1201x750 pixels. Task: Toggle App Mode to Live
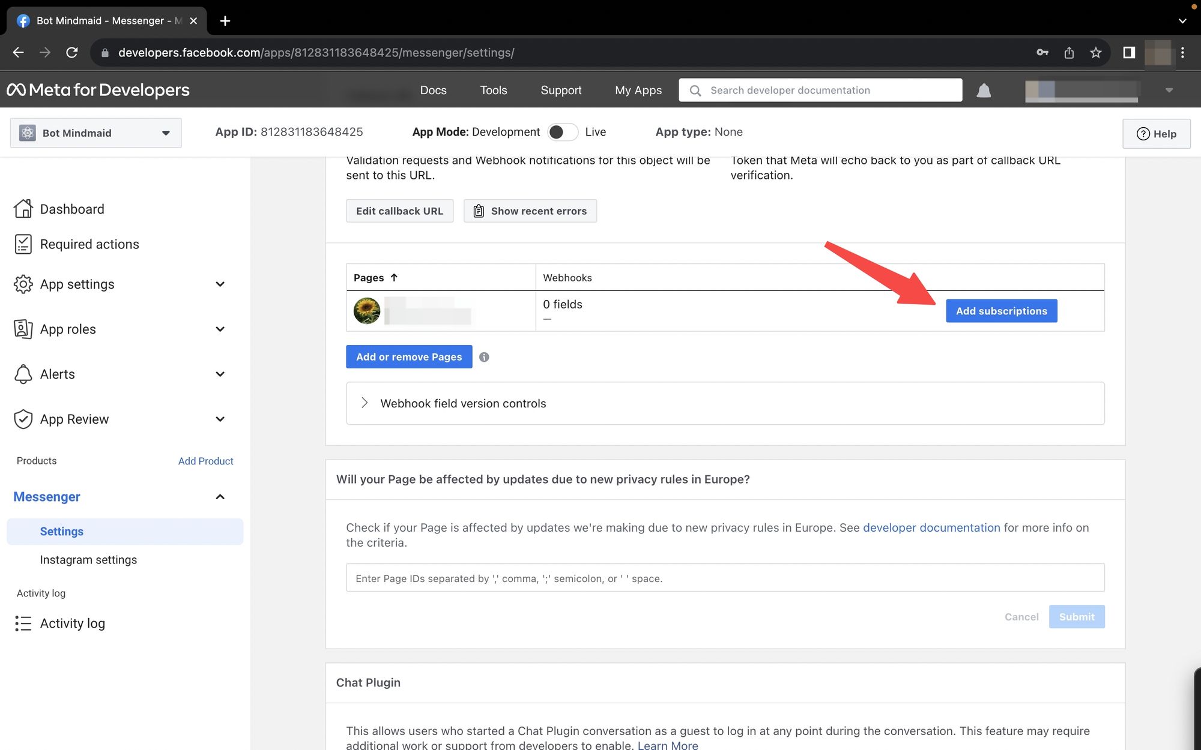(562, 132)
